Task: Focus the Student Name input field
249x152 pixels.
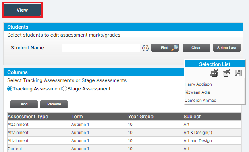Action: click(101, 48)
